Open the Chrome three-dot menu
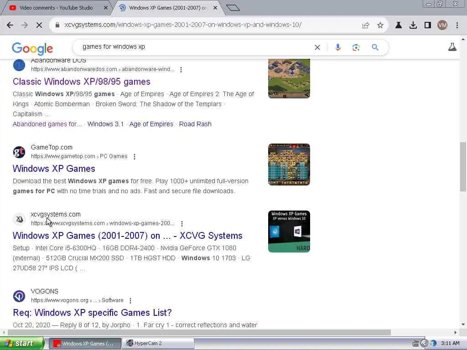 coord(457,26)
